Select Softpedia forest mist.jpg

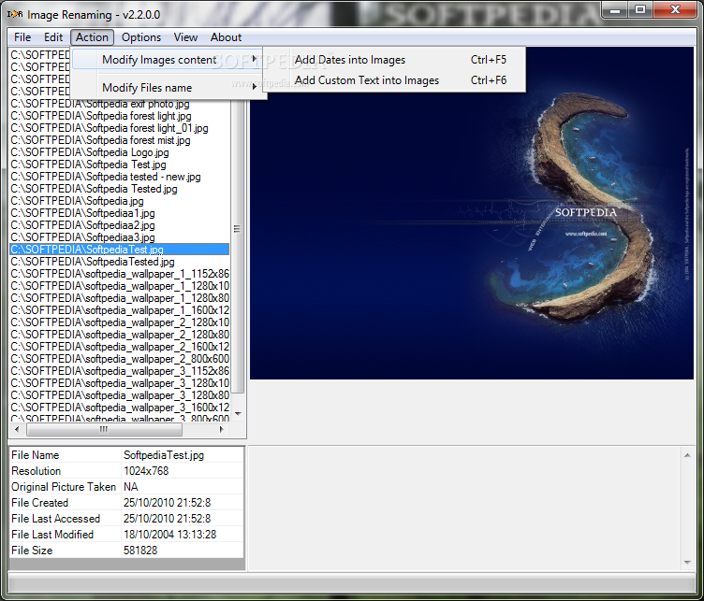[x=120, y=140]
